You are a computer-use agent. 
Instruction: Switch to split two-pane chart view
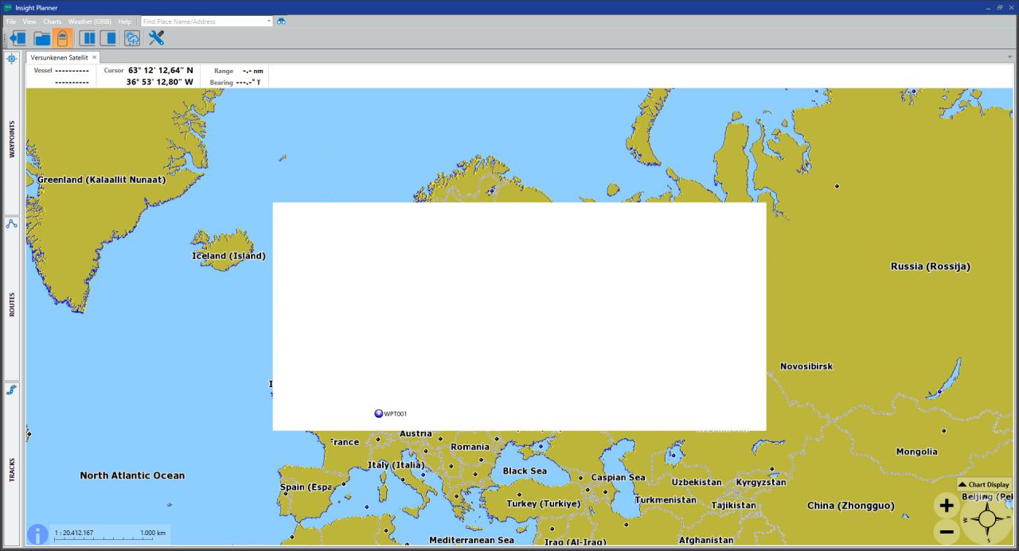pos(88,38)
